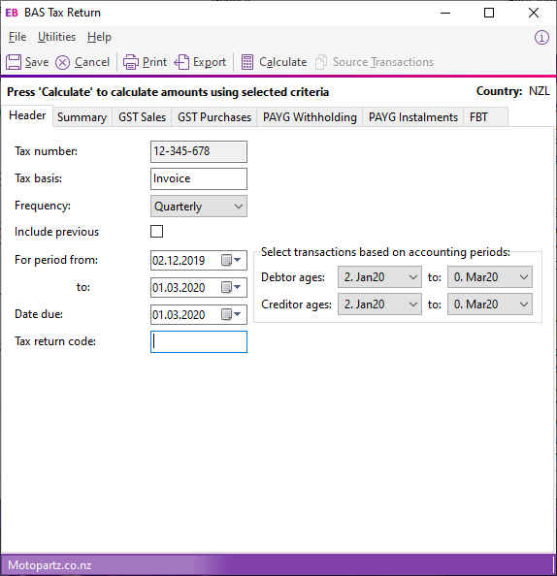557x576 pixels.
Task: Switch to the GST Sales tab
Action: point(142,117)
